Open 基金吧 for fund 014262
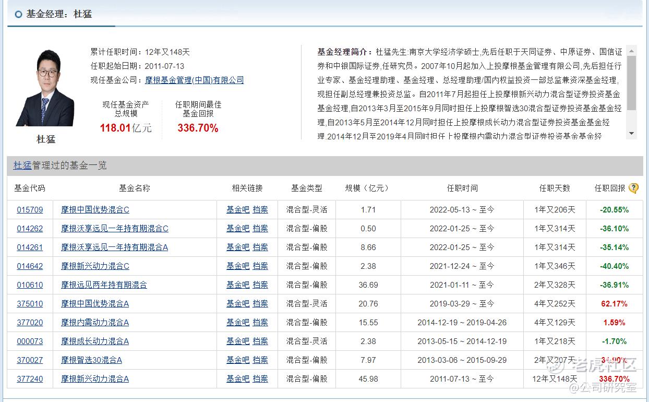 pos(238,229)
